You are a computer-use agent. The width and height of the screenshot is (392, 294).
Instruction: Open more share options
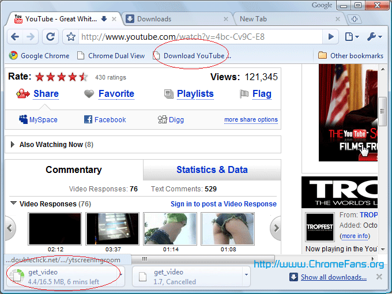(251, 120)
